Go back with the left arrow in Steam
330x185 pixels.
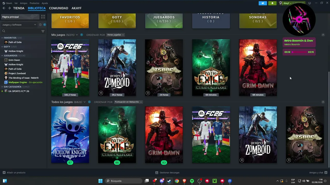pos(4,8)
